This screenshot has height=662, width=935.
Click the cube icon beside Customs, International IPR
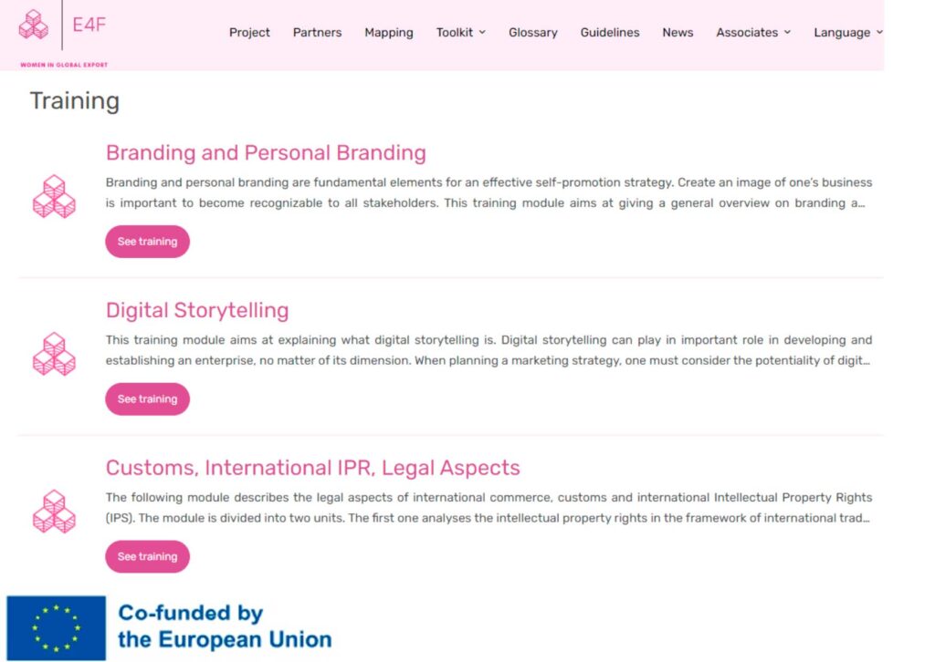pyautogui.click(x=54, y=512)
